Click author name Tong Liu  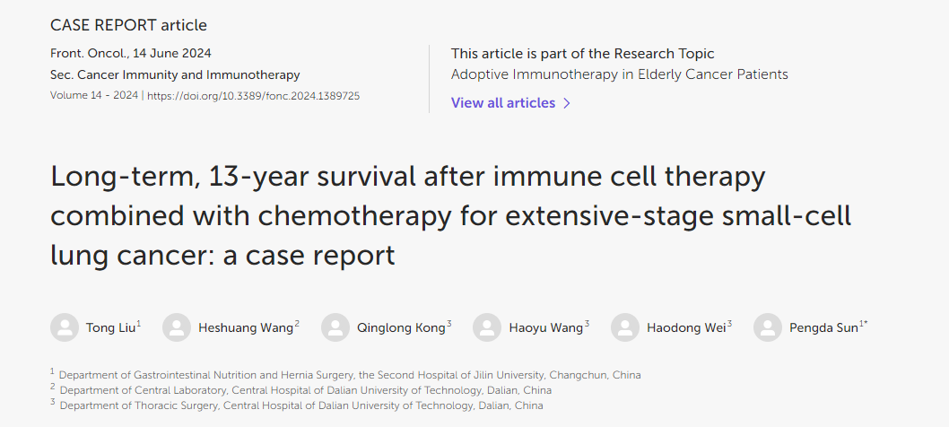click(110, 327)
